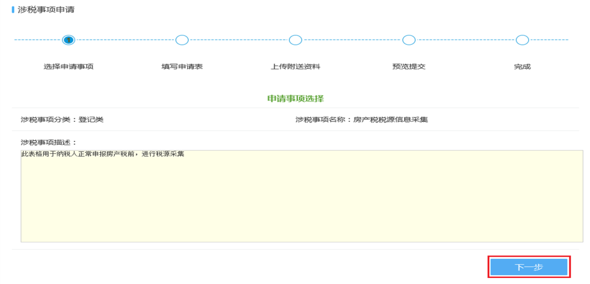Click step circle above 填写申请表

pos(182,40)
